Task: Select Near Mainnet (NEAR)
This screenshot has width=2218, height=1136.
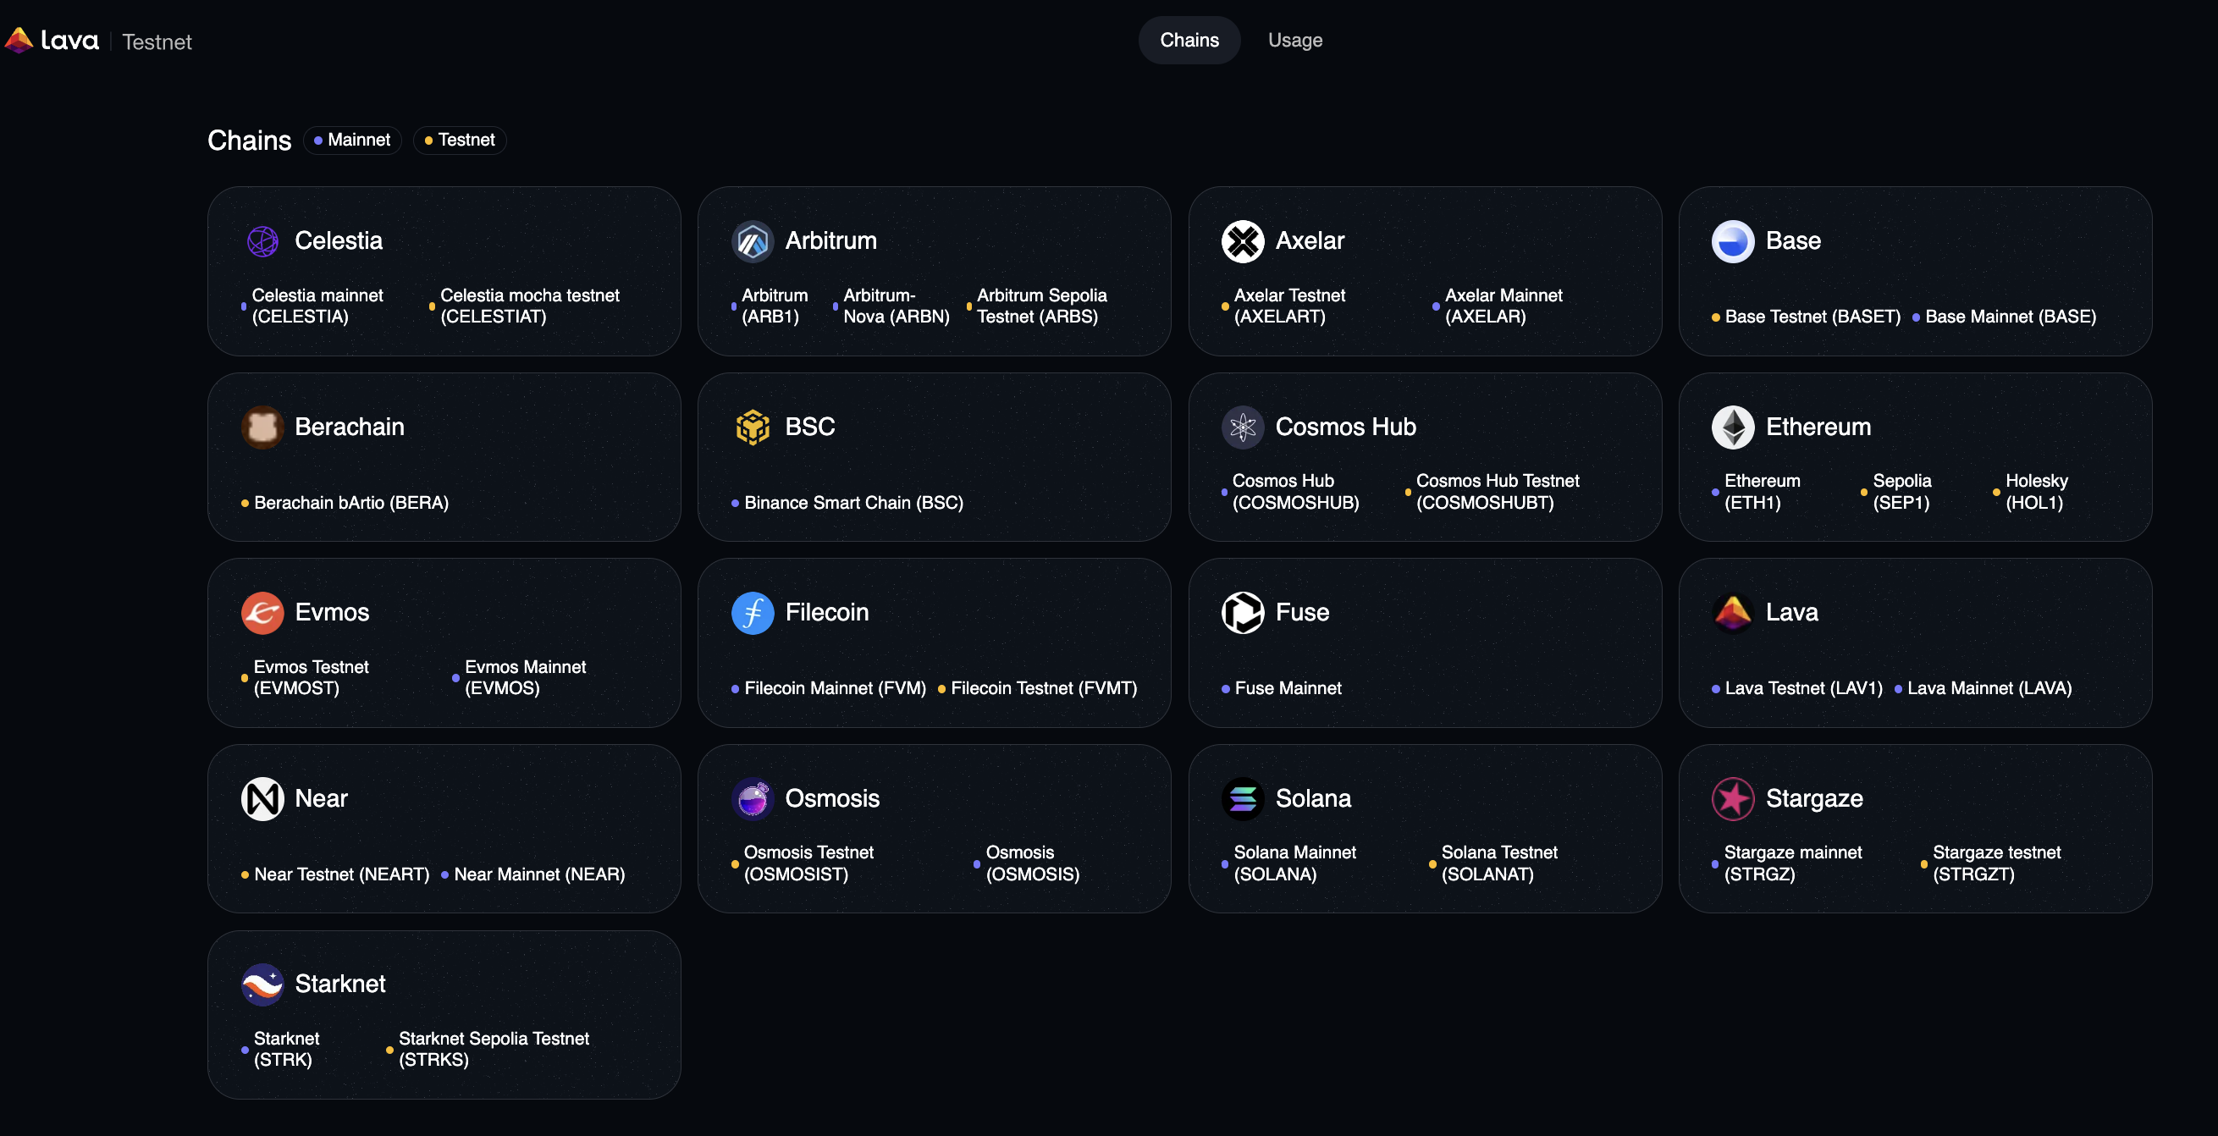Action: pos(533,875)
